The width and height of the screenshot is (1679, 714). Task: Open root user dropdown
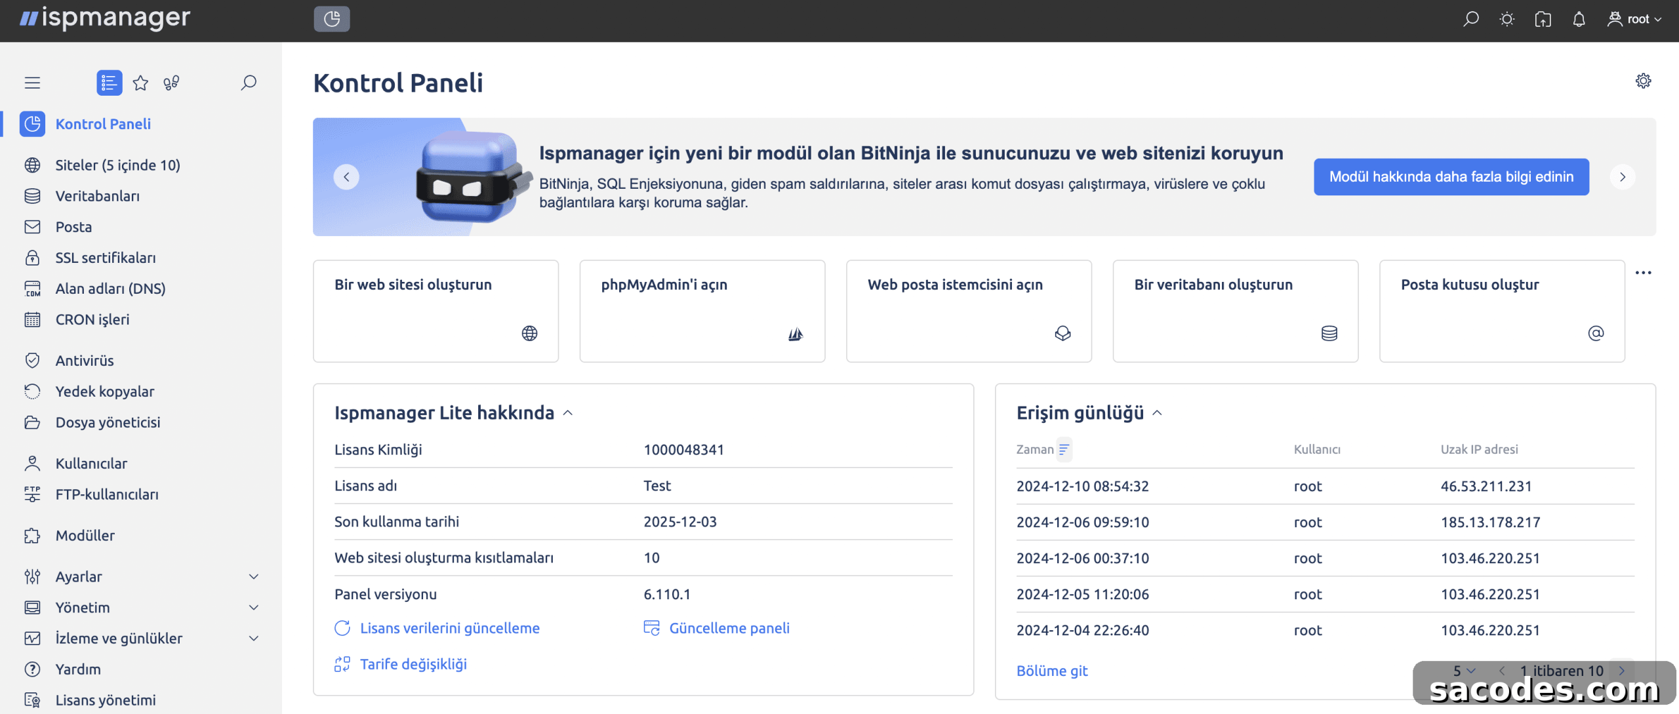1634,19
